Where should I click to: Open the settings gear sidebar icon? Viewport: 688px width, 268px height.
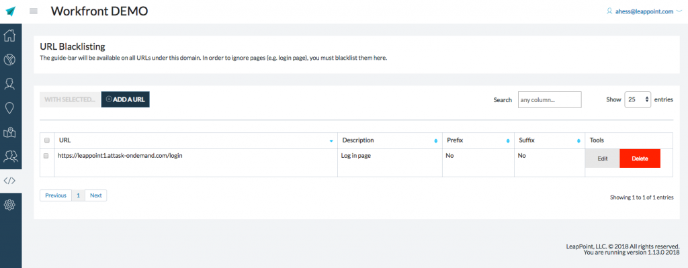pos(9,204)
